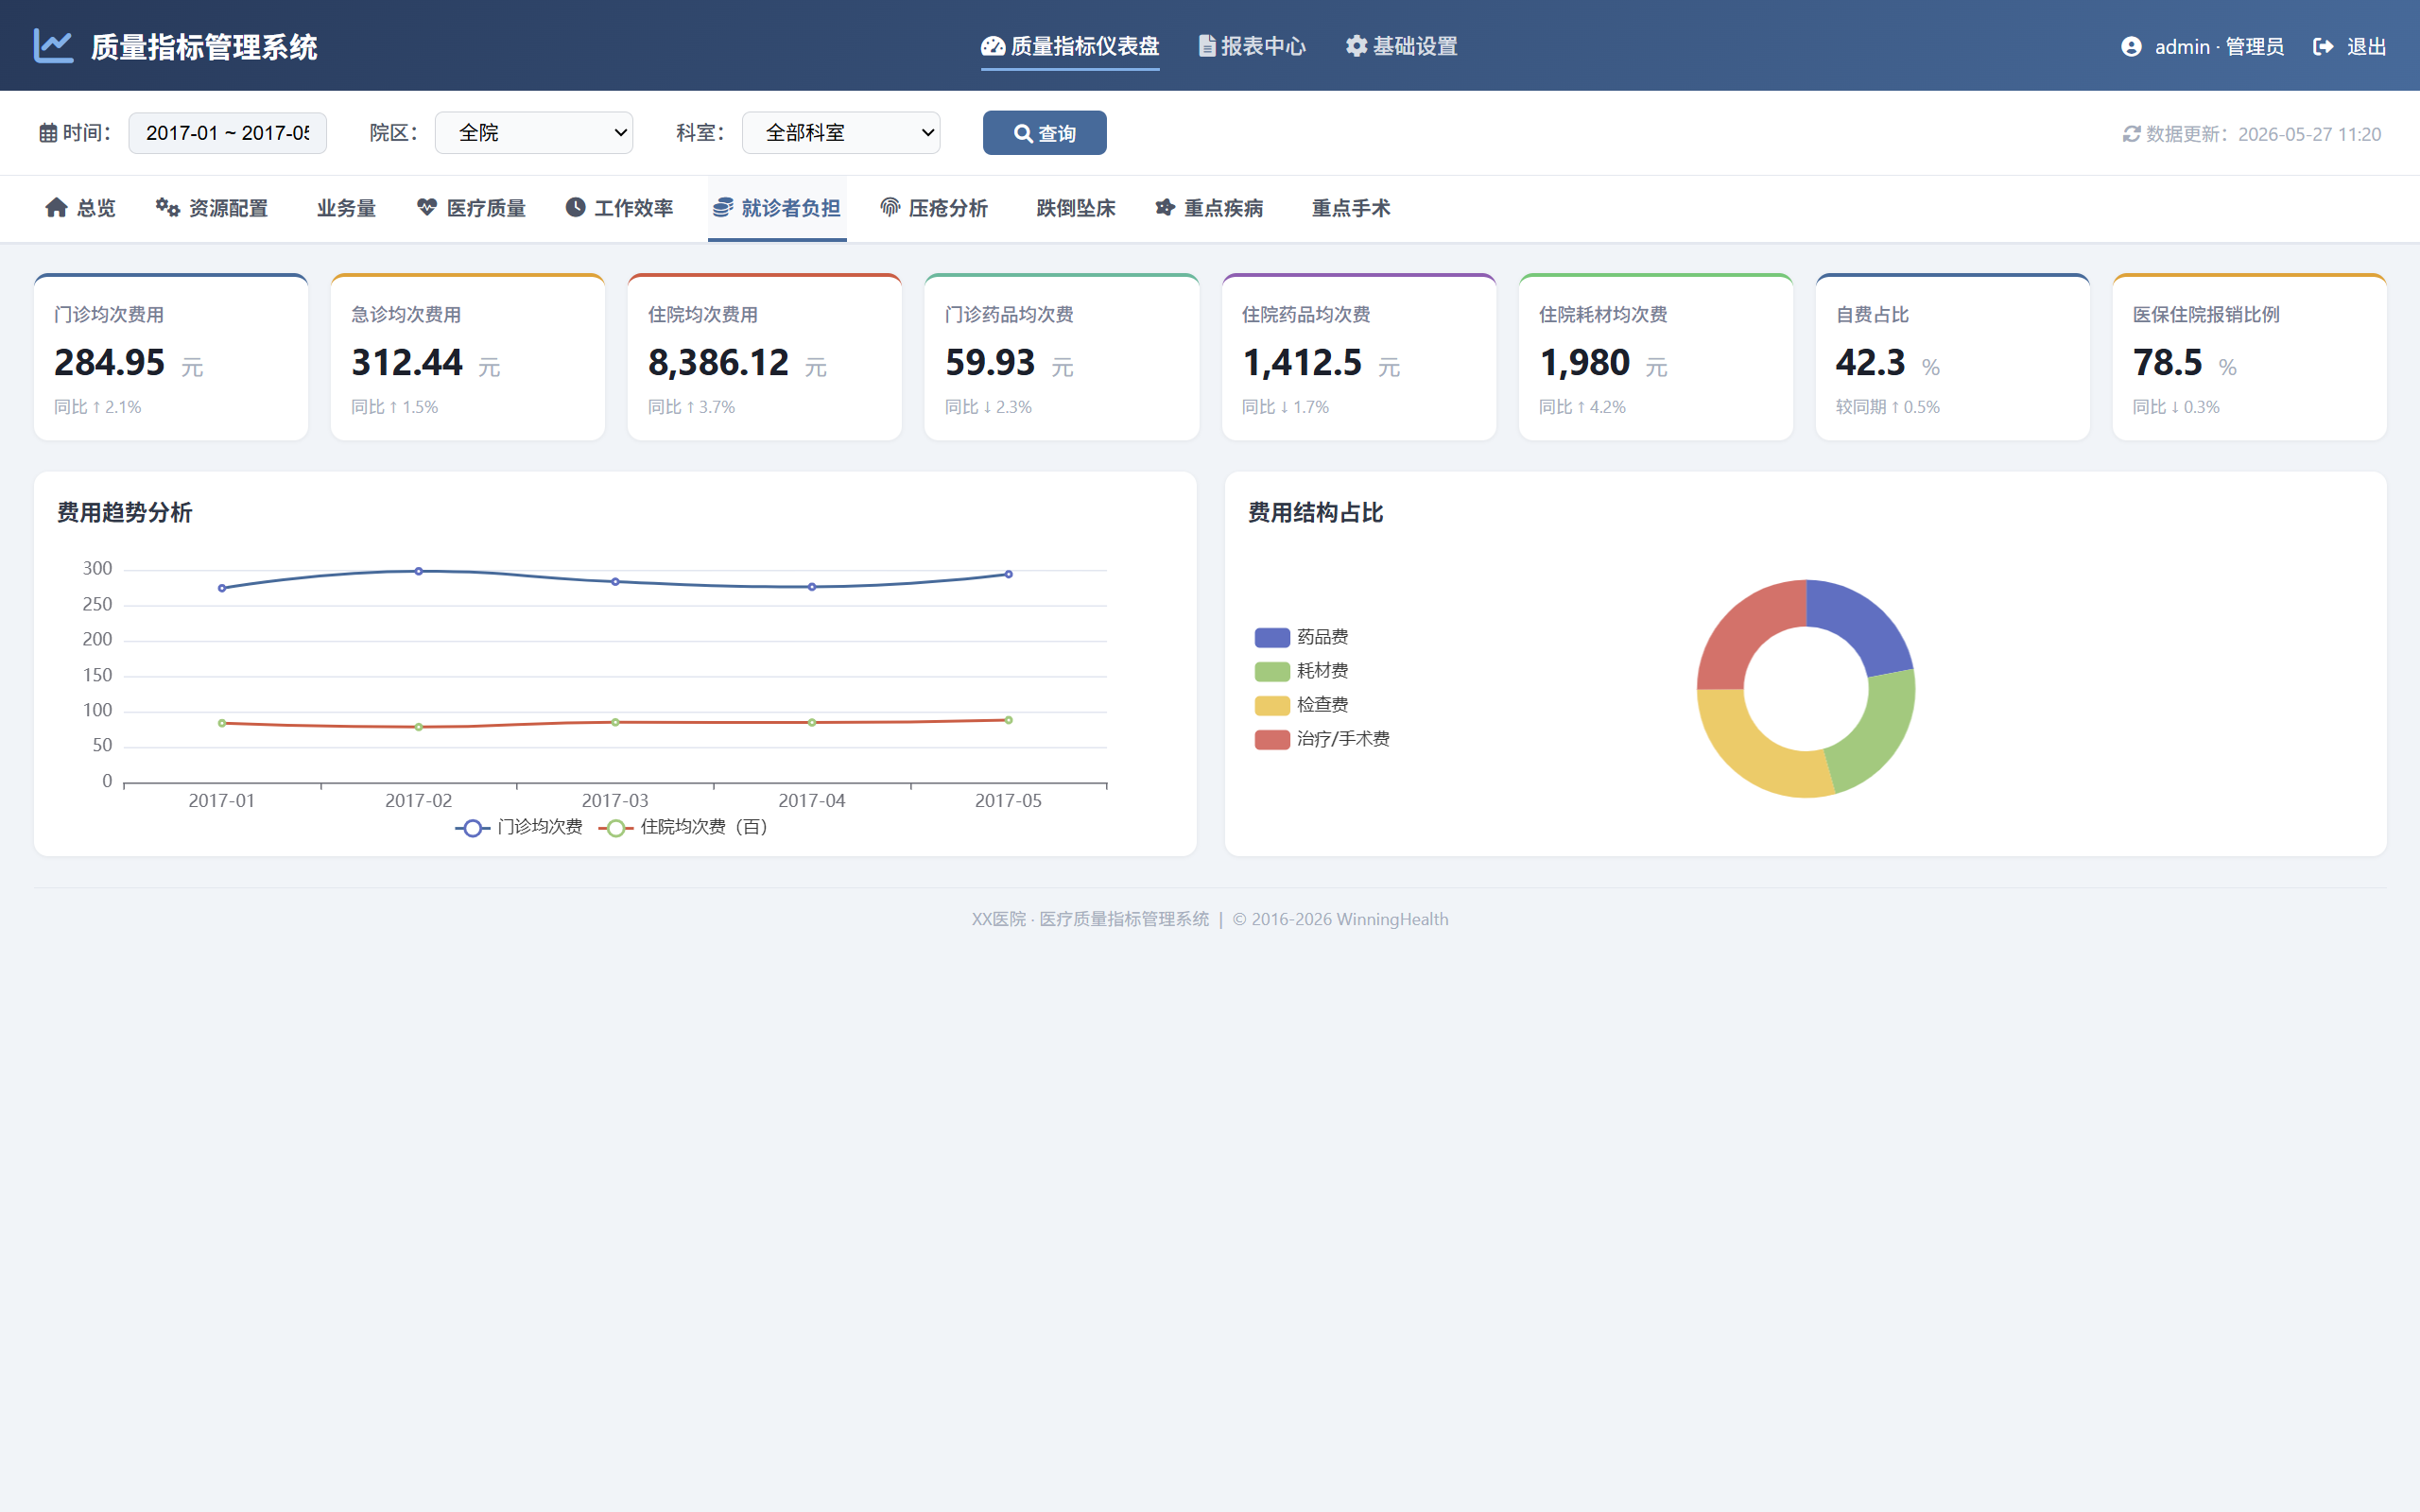Click the chart-line logo icon
2420x1512 pixels.
tap(54, 46)
